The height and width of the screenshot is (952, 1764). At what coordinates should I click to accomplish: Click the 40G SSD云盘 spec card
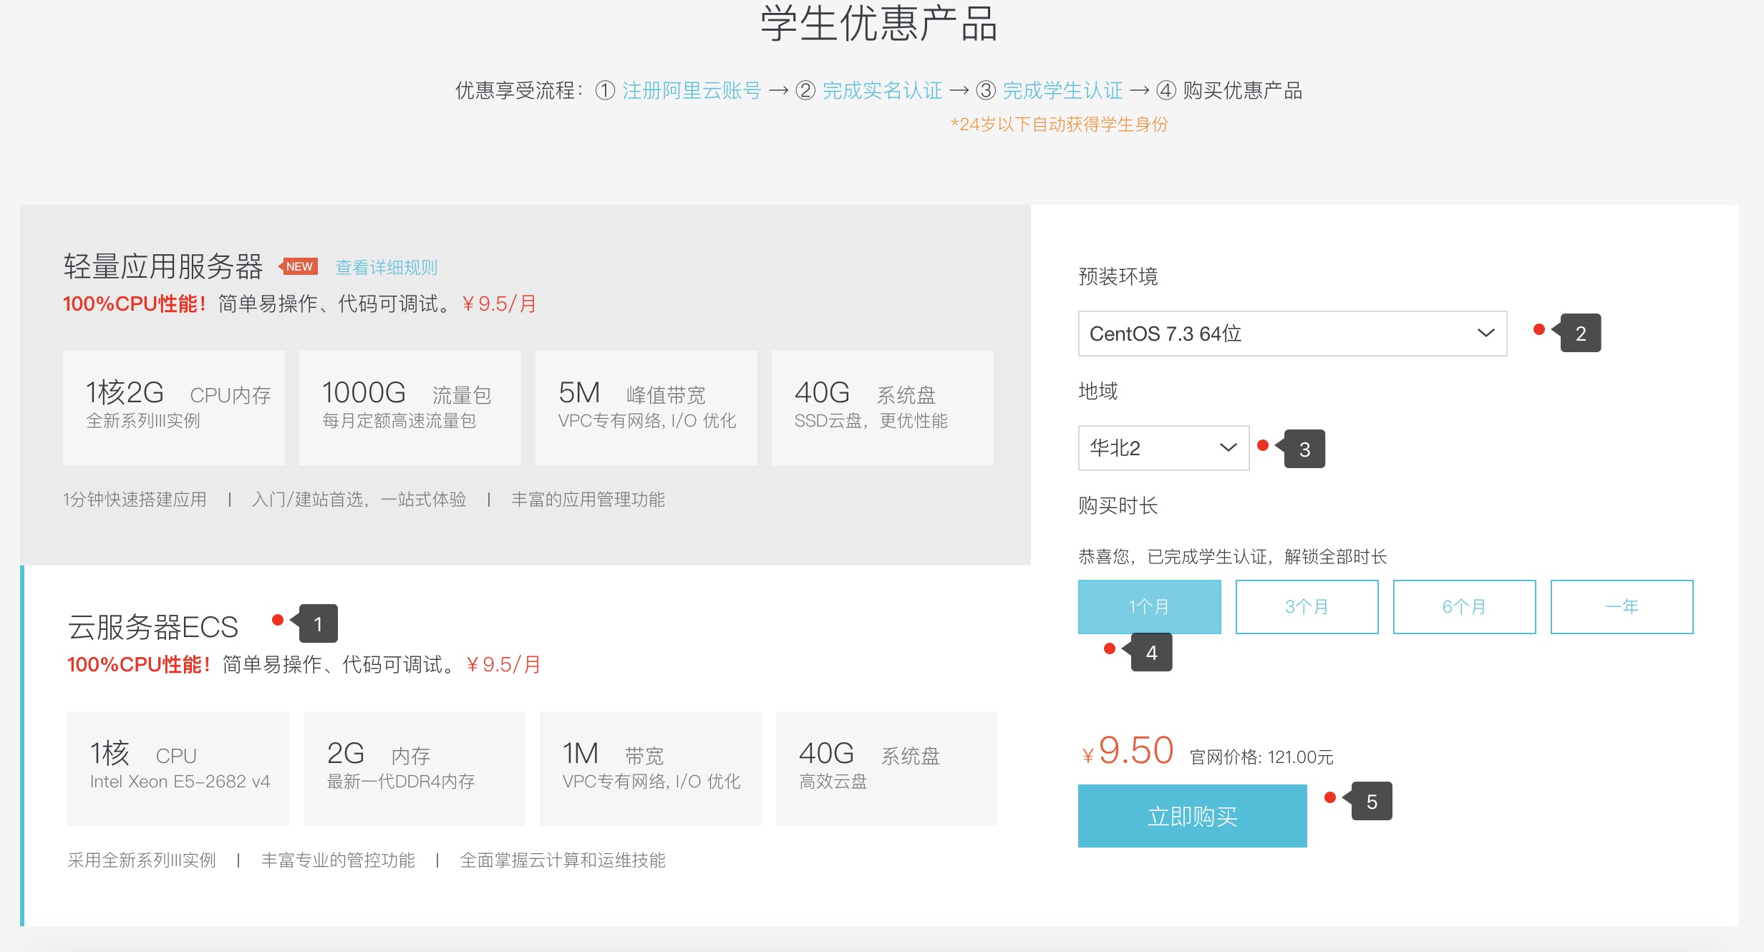883,408
